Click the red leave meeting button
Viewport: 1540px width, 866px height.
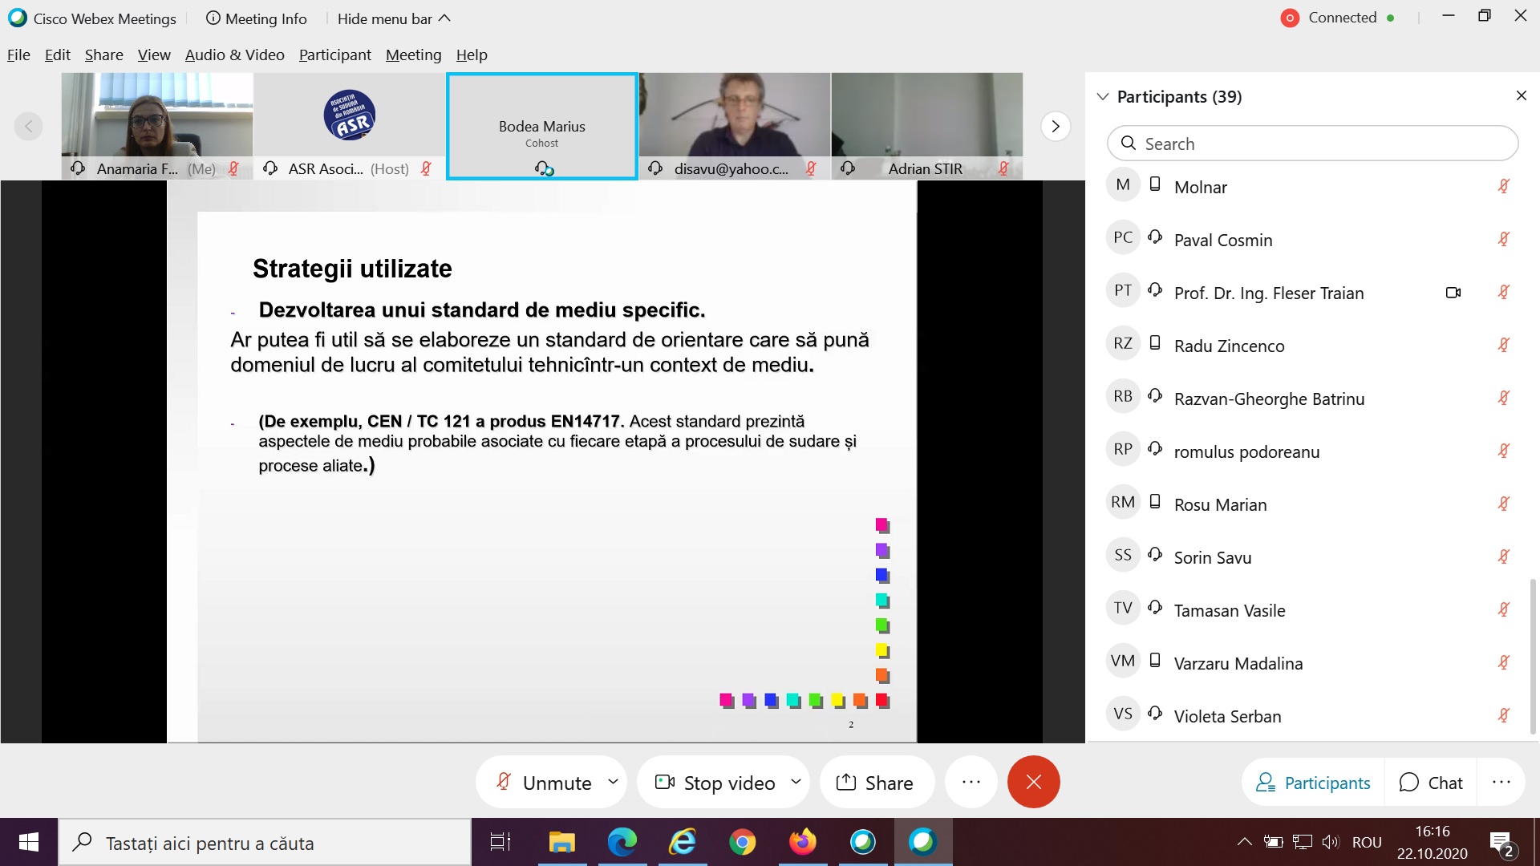pos(1033,782)
